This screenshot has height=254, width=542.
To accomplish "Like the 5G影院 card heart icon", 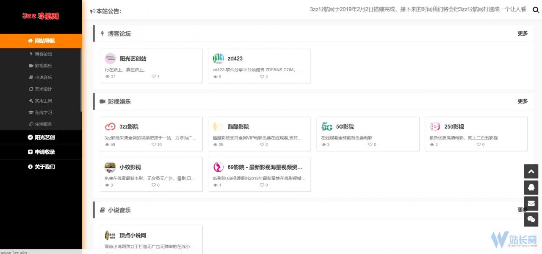I will [370, 145].
